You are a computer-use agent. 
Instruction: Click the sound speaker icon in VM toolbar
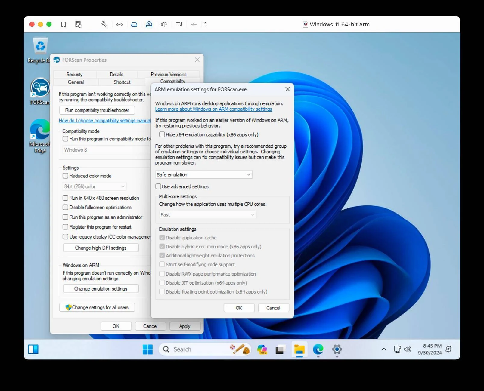[x=164, y=24]
